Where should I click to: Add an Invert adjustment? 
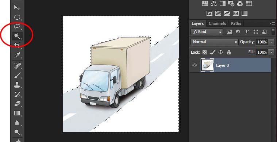click(x=209, y=14)
